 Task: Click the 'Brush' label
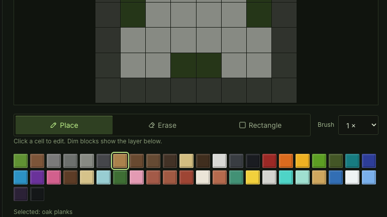coord(326,125)
